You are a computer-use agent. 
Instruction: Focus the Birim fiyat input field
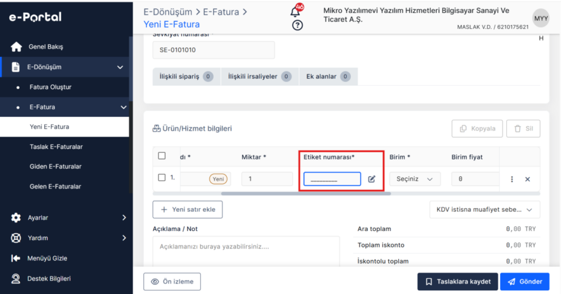475,179
